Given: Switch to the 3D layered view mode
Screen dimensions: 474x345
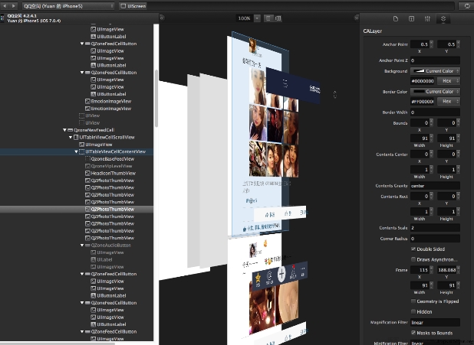Looking at the screenshot, I should (278, 18).
